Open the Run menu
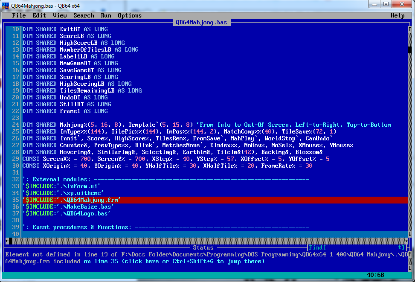 [x=106, y=15]
